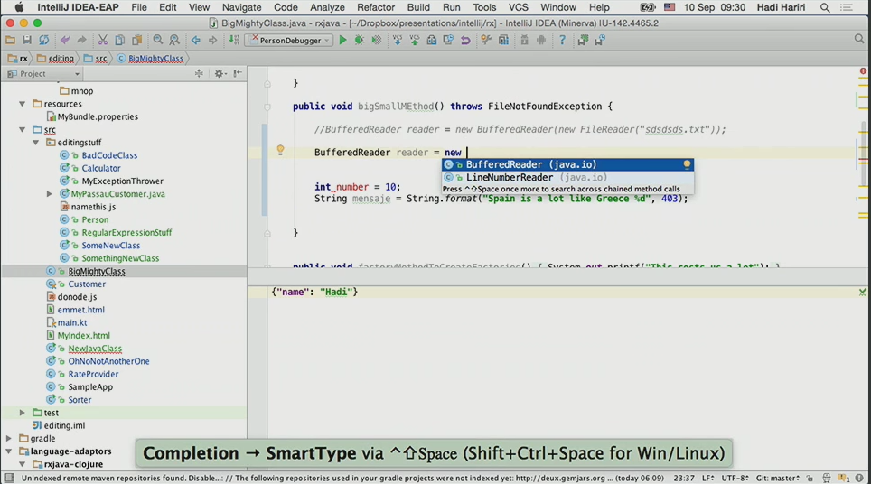Open Notification Center list icon

(x=846, y=7)
